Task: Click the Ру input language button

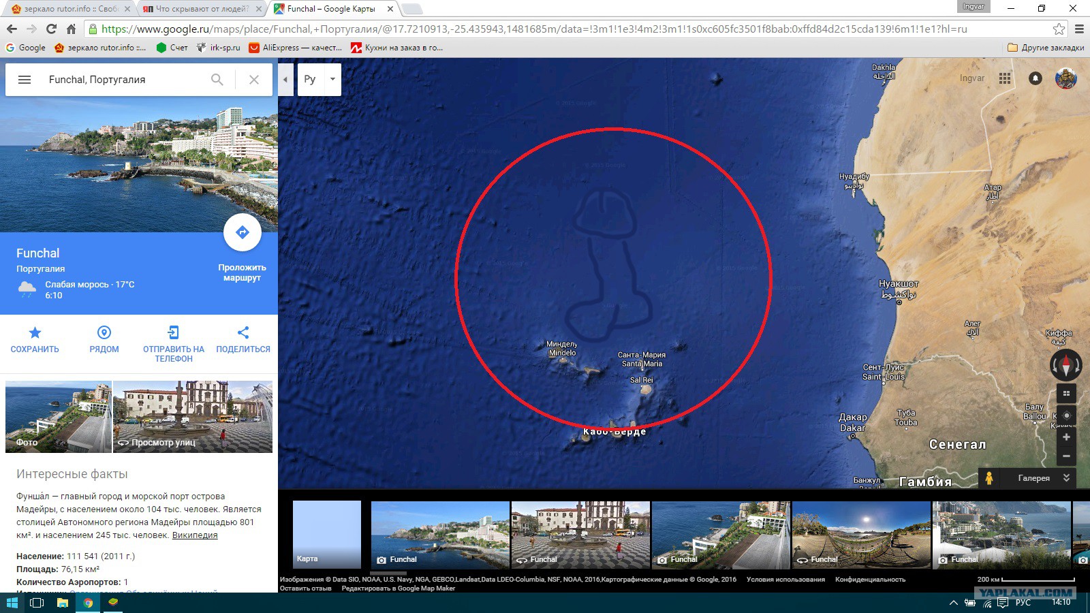Action: click(x=310, y=79)
